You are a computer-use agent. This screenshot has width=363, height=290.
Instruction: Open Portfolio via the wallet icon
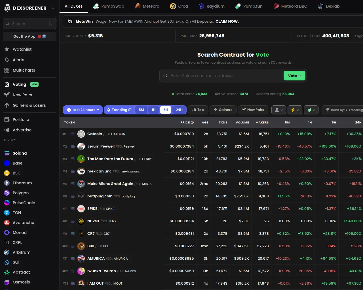pyautogui.click(x=7, y=120)
